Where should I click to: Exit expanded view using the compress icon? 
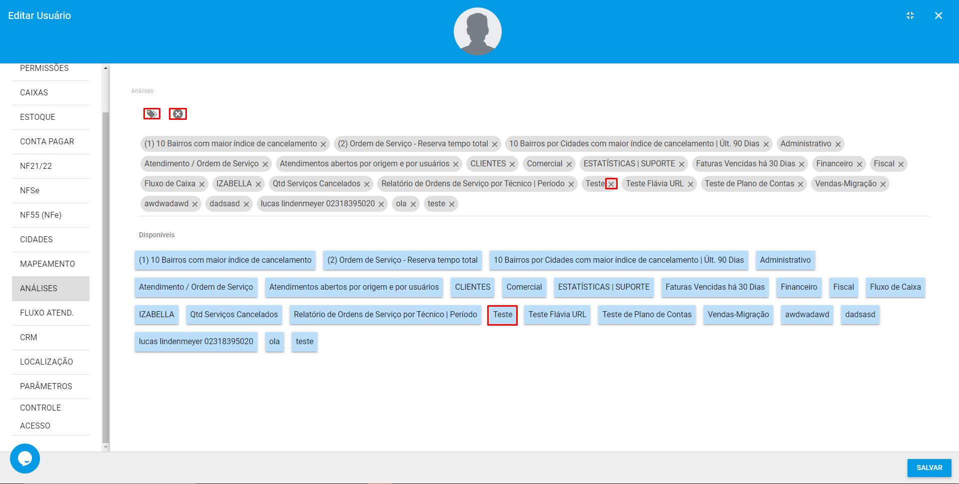910,15
